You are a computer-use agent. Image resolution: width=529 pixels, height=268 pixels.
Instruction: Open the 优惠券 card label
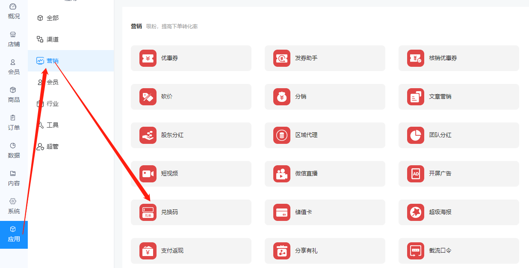point(169,58)
